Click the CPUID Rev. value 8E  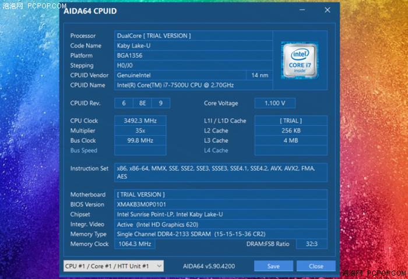[142, 103]
